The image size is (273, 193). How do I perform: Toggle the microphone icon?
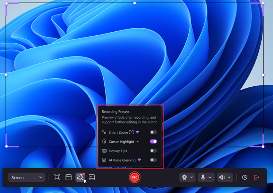pyautogui.click(x=203, y=177)
